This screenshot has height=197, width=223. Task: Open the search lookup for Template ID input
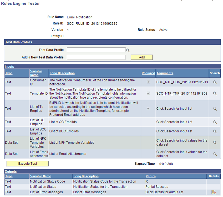point(215,94)
